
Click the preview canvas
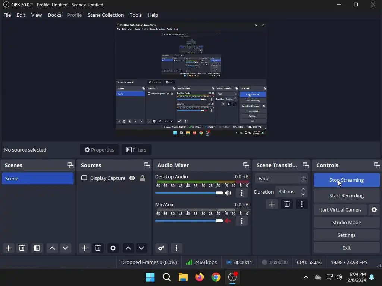[x=191, y=79]
